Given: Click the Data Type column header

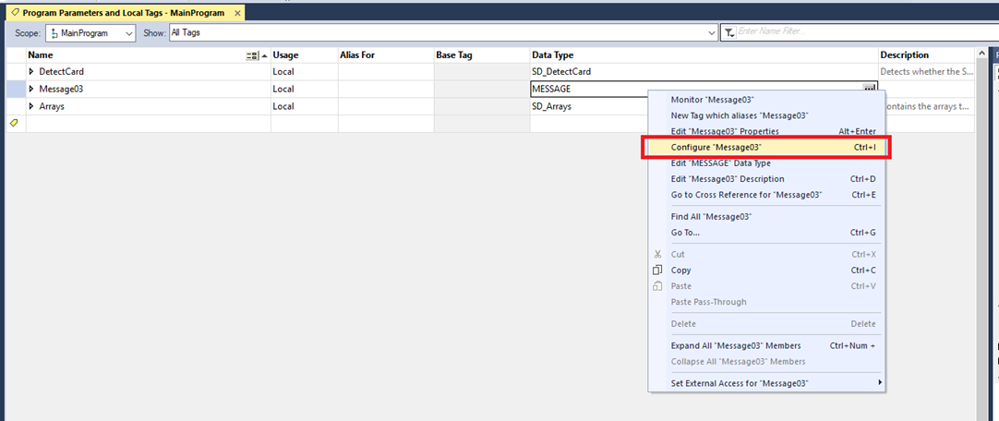Looking at the screenshot, I should click(552, 55).
